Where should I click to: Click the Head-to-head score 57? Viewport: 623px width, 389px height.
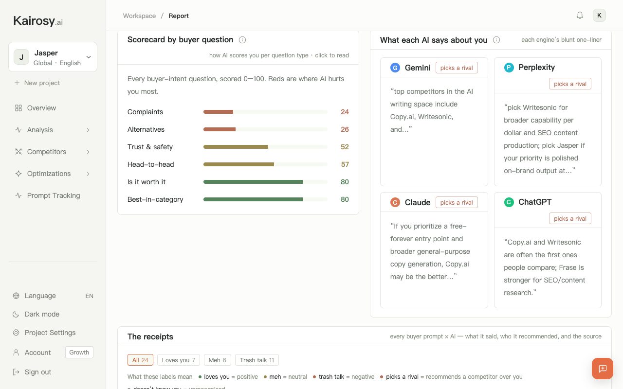click(x=345, y=164)
